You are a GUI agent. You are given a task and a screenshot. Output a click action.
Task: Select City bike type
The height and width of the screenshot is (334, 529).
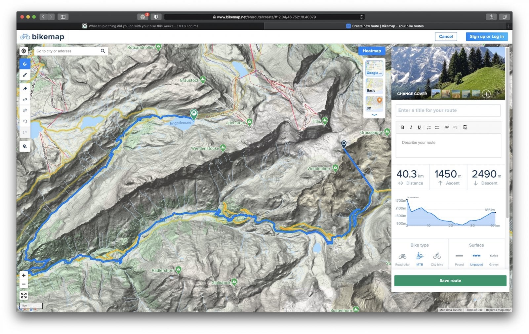point(437,258)
